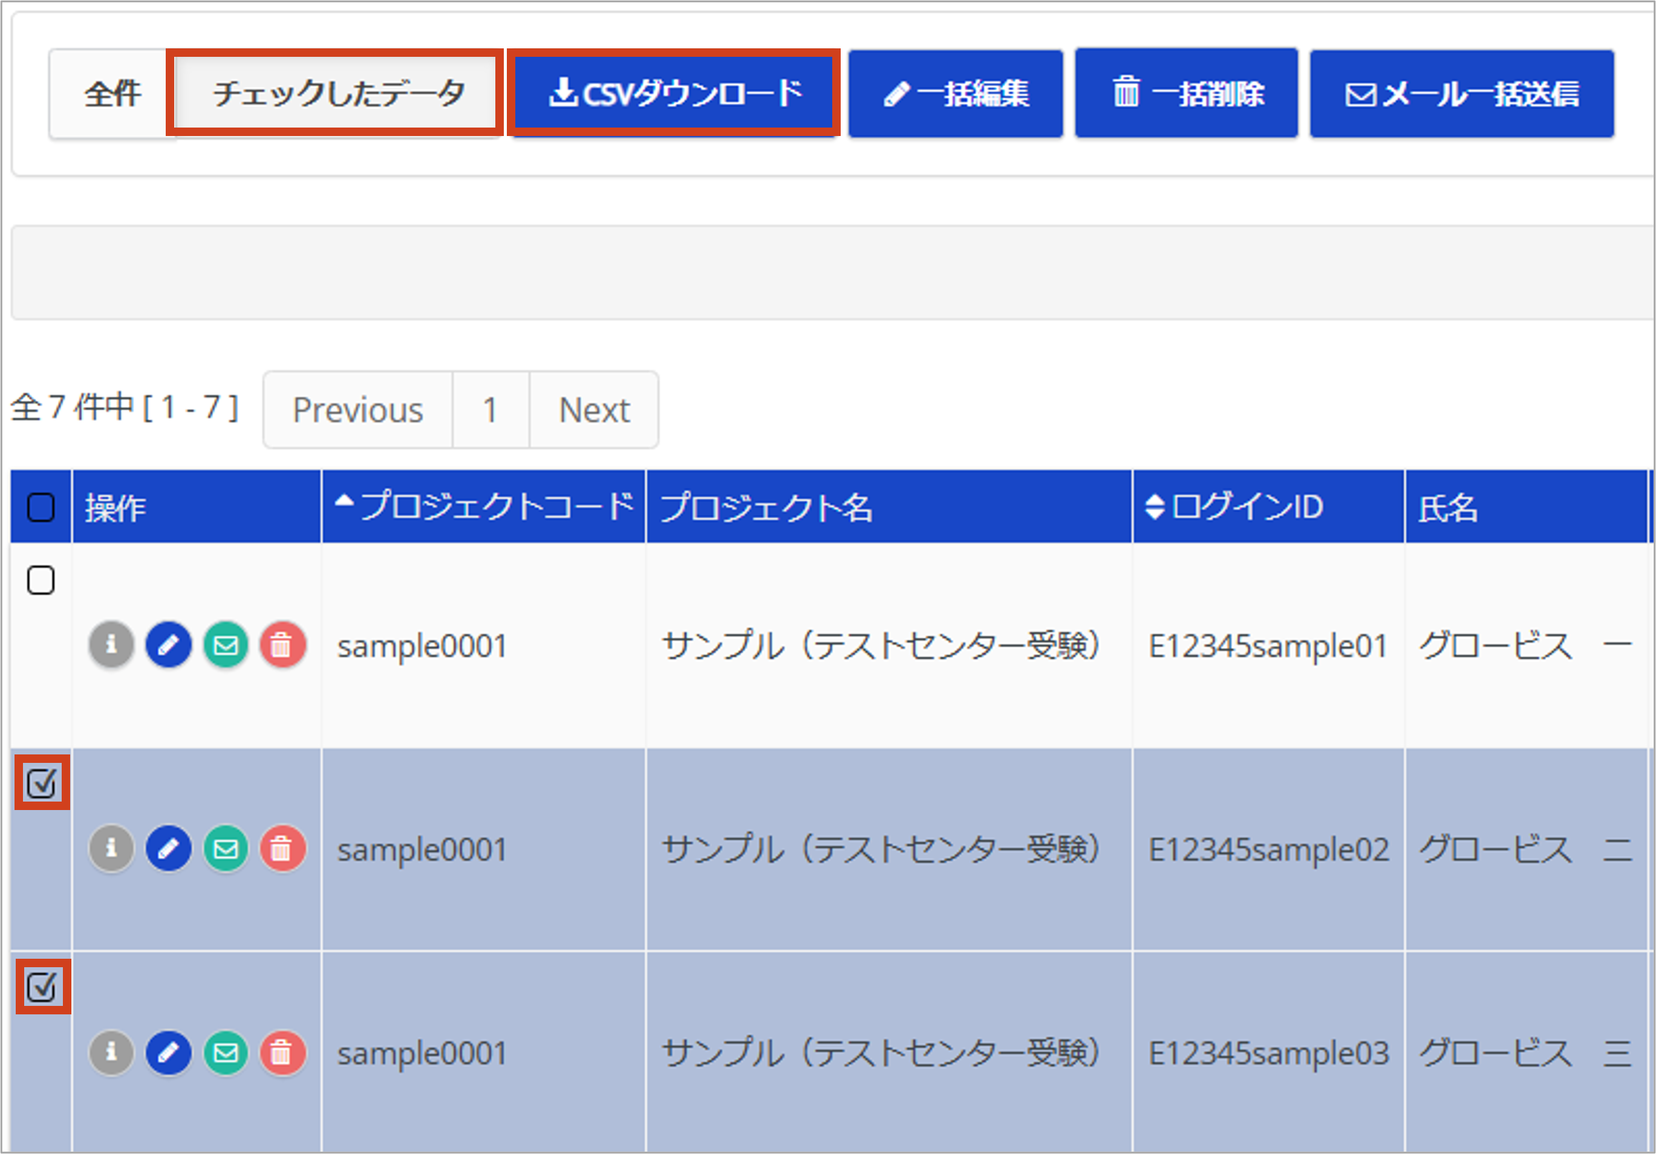The height and width of the screenshot is (1154, 1656).
Task: Click 全 7 件中 [ 1 - 7 ] count text
Action: (124, 408)
